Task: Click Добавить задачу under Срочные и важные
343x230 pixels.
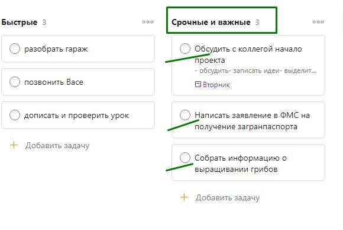Action: pos(228,198)
